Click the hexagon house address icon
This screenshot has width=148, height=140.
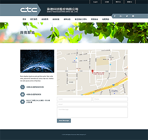(x=23, y=102)
